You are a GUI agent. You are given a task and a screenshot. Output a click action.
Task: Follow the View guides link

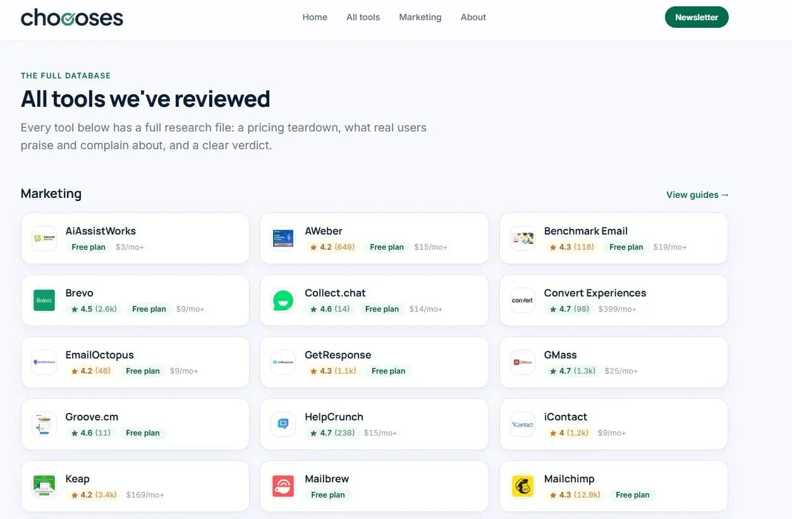(x=698, y=195)
